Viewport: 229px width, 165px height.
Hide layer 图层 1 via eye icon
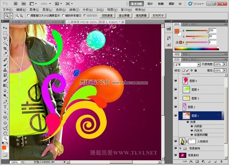coord(176,116)
